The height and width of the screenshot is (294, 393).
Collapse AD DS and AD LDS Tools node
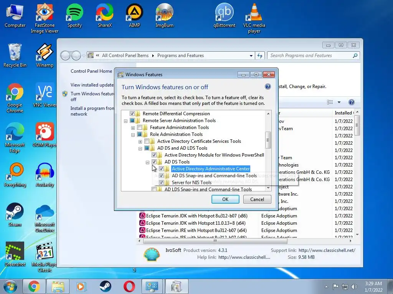click(140, 149)
